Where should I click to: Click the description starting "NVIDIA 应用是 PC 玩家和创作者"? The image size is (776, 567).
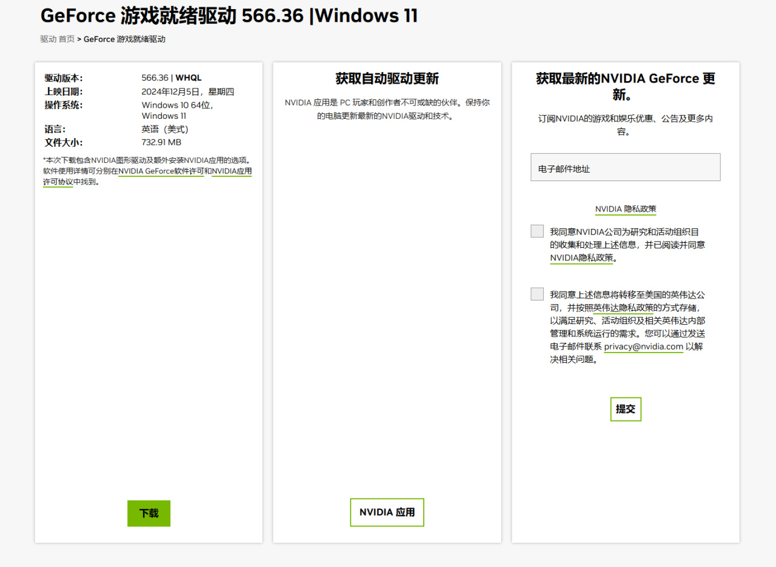coord(387,109)
